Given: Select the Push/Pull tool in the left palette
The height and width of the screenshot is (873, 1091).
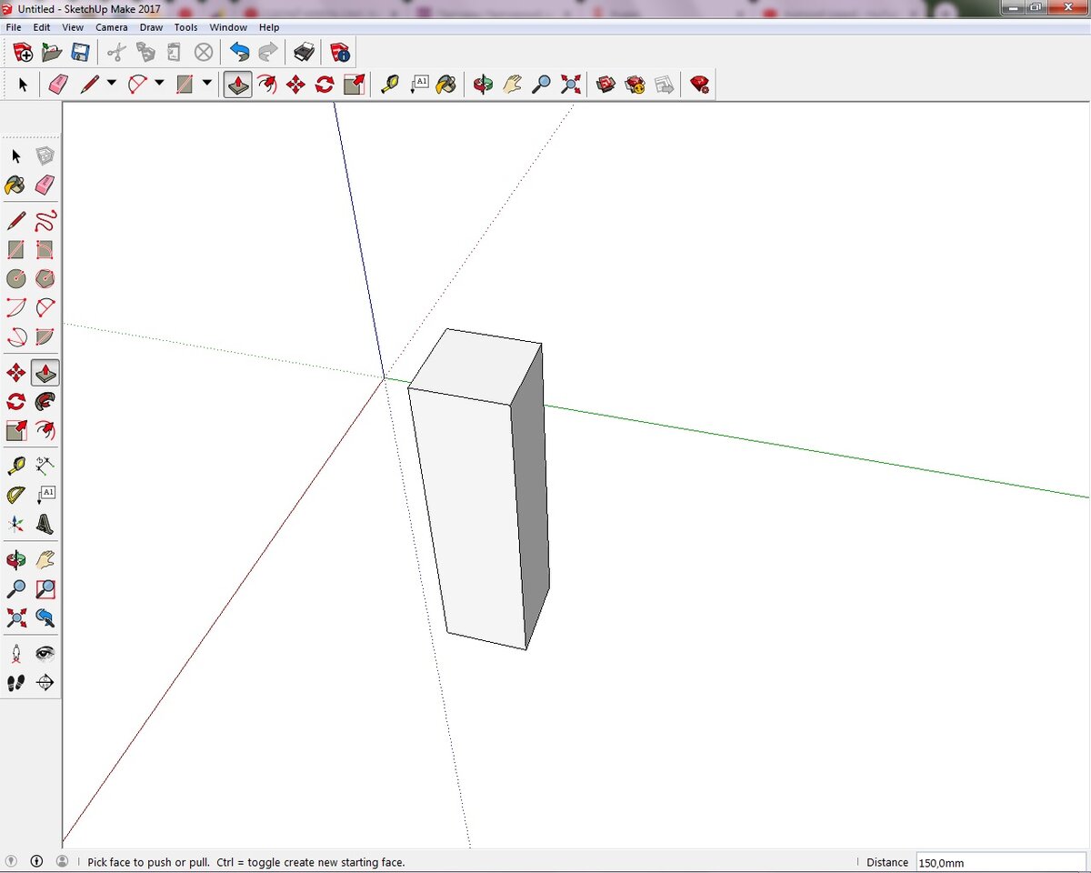Looking at the screenshot, I should click(x=45, y=372).
